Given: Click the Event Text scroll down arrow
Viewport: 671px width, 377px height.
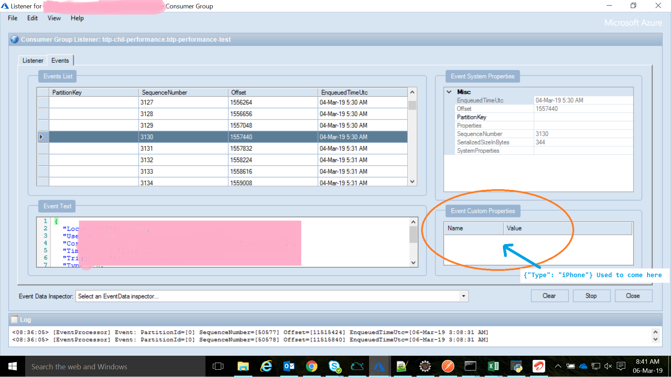Looking at the screenshot, I should [413, 263].
